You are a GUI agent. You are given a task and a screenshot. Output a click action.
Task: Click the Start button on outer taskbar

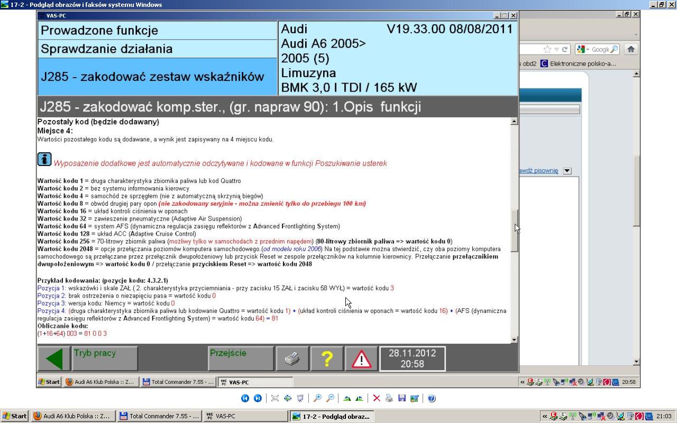click(x=14, y=416)
